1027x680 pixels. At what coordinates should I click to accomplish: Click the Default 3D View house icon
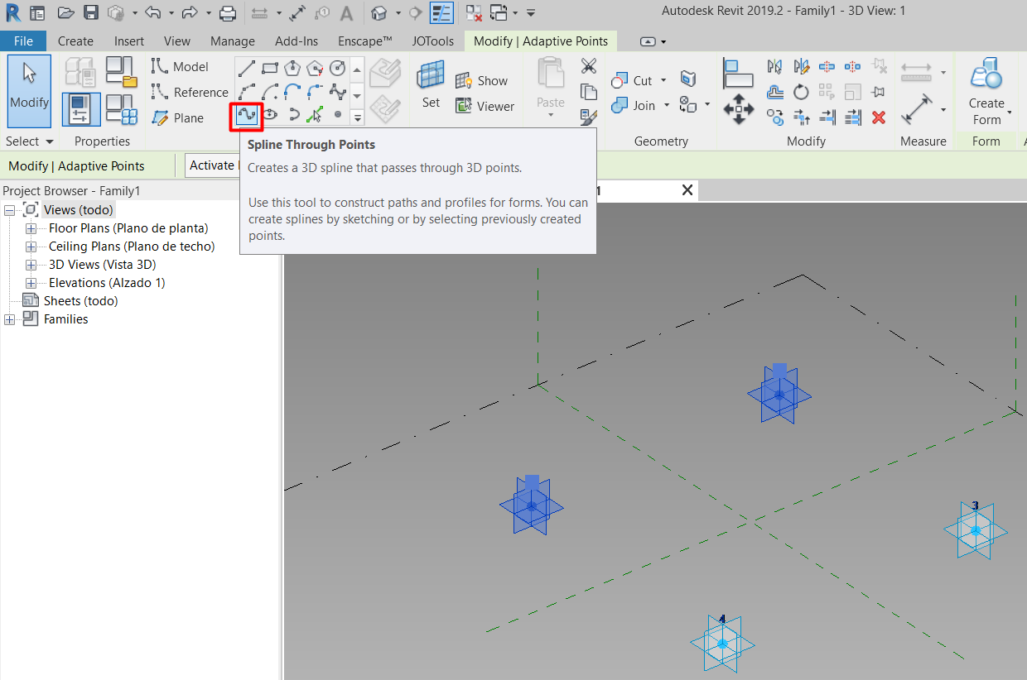pos(378,12)
